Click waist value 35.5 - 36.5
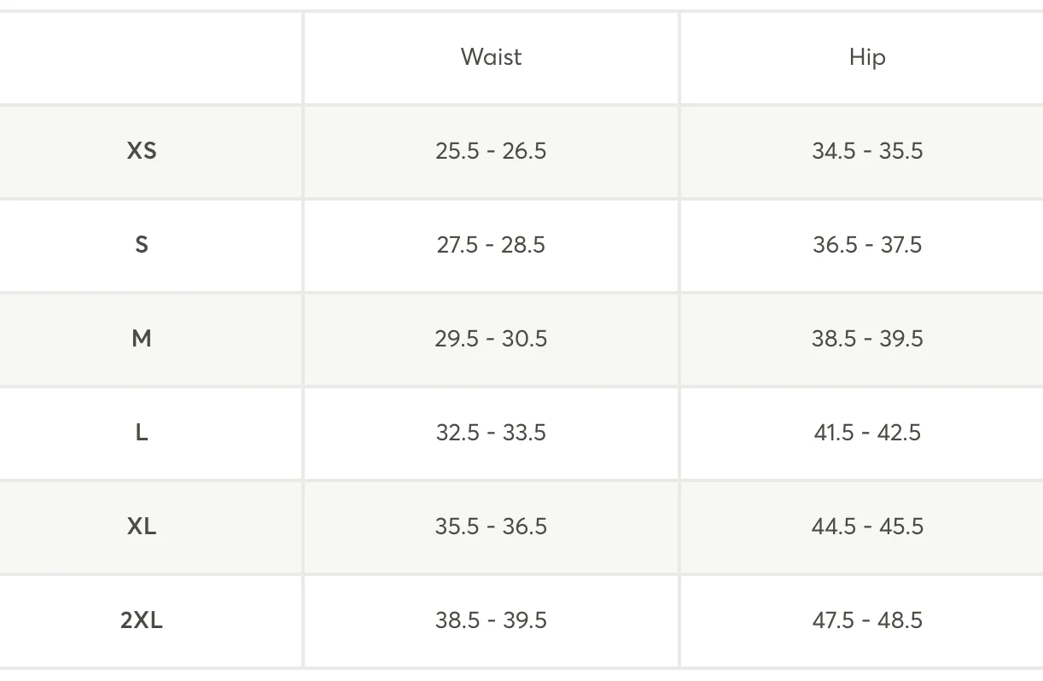This screenshot has width=1043, height=681. click(491, 527)
